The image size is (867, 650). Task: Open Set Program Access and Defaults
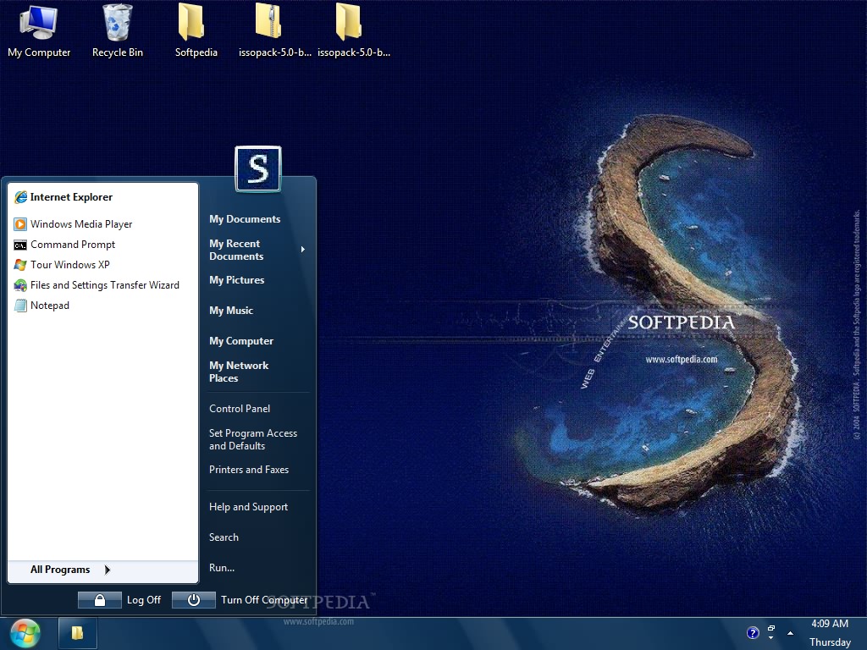click(x=252, y=439)
